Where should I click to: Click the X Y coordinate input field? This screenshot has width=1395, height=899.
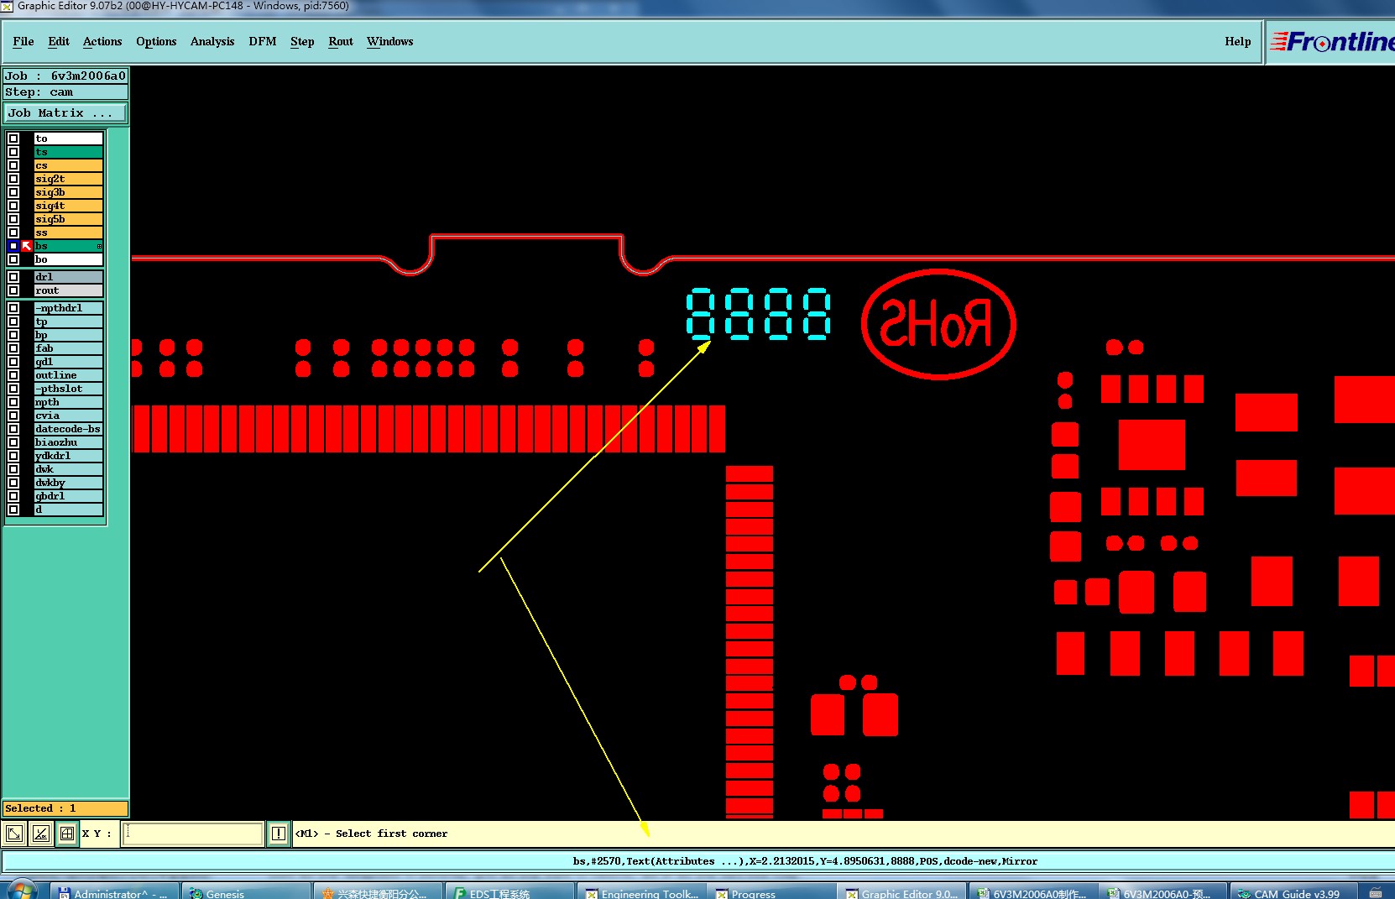click(193, 834)
